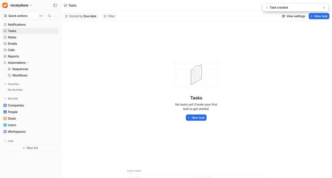Viewport: 332px width, 178px height.
Task: Click the Workflows branch icon
Action: (9, 75)
